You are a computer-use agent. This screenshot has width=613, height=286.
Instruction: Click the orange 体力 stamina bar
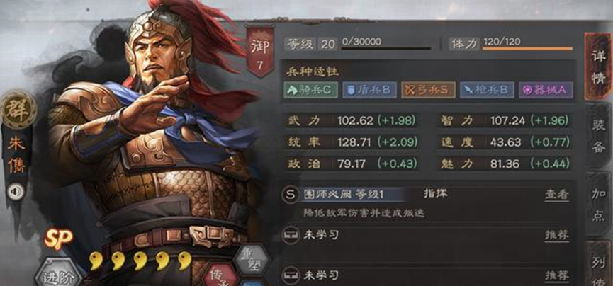[x=528, y=48]
